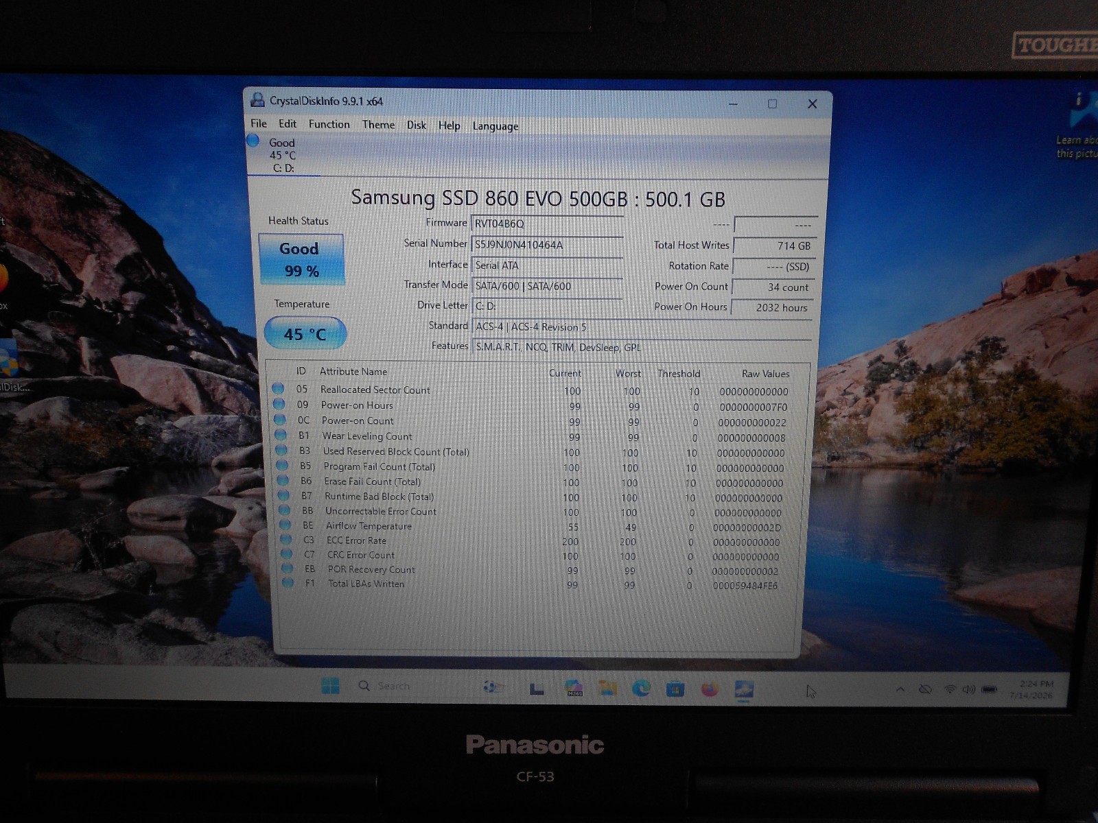Click the battery tray icon
The image size is (1098, 823).
(989, 690)
